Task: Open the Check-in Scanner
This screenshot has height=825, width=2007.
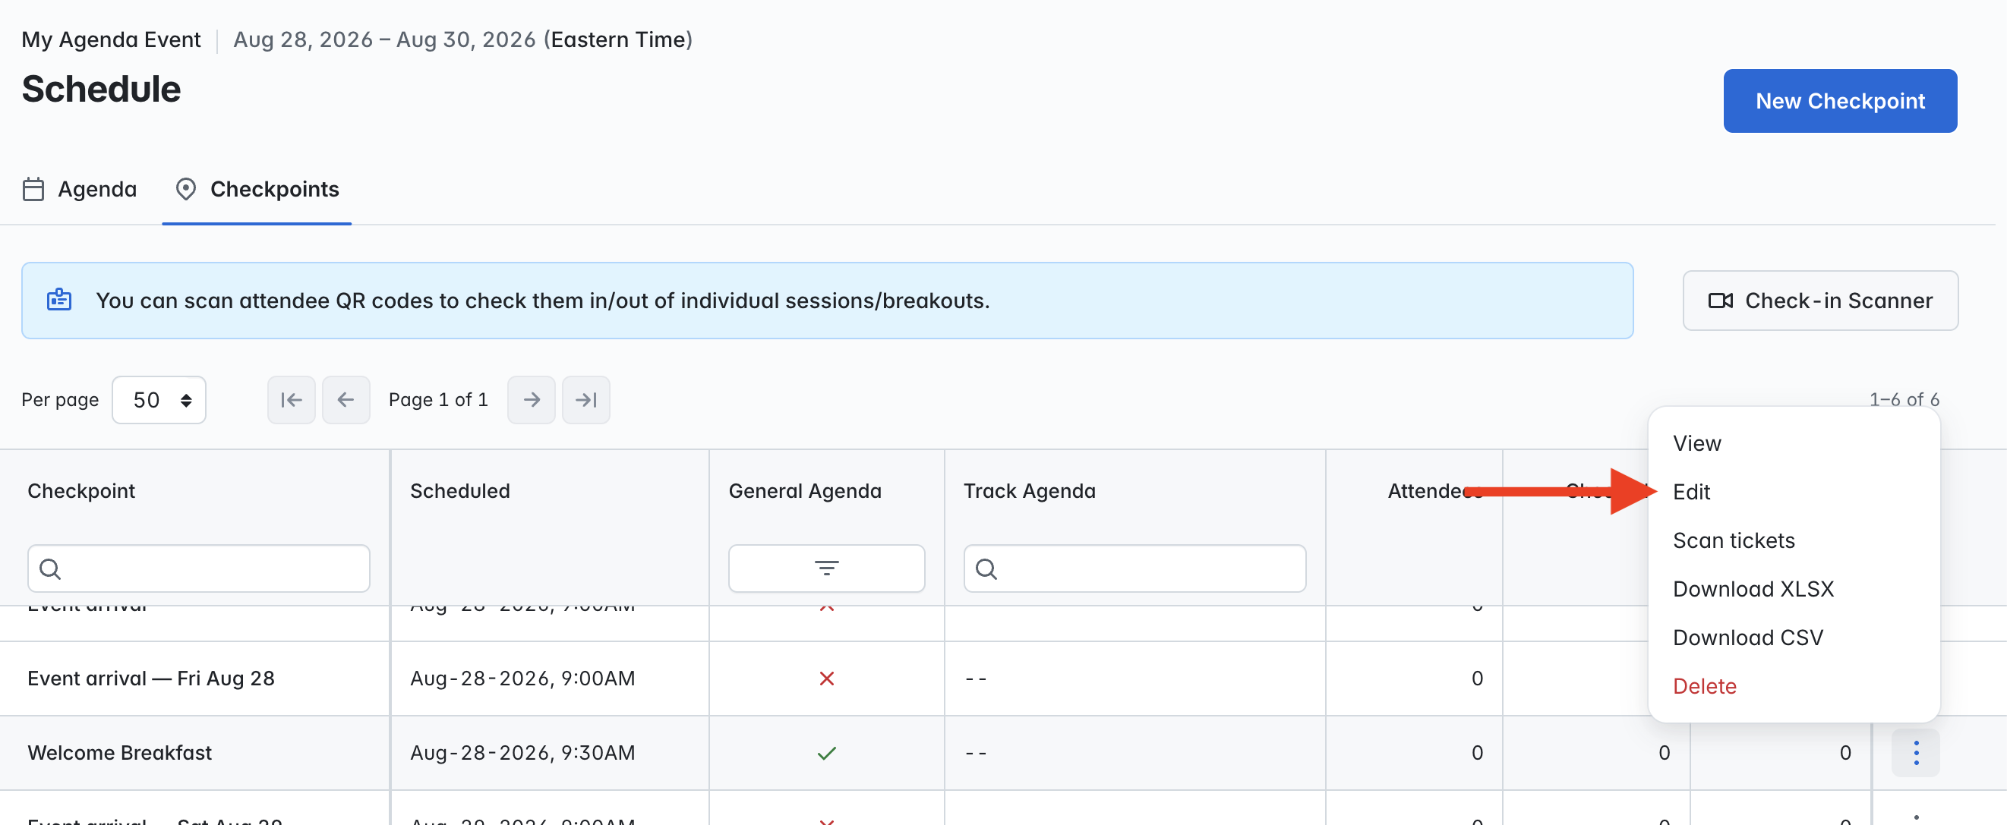Action: point(1820,301)
